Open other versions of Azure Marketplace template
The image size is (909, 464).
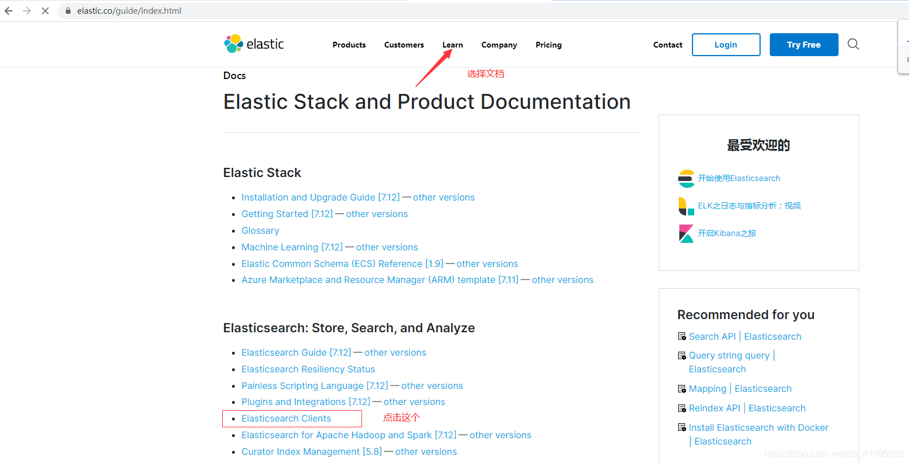click(562, 280)
